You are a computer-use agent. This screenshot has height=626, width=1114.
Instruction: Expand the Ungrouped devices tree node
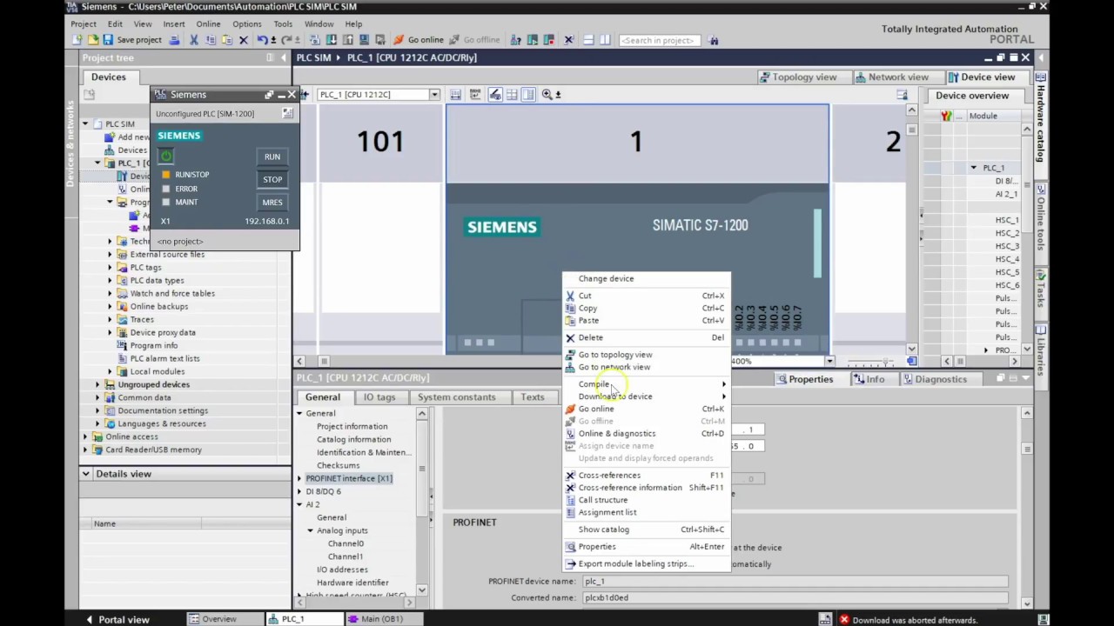pos(98,384)
